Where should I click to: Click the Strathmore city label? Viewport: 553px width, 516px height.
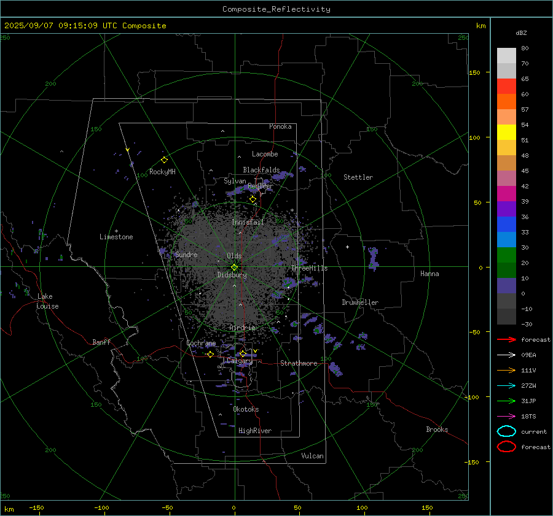[299, 363]
